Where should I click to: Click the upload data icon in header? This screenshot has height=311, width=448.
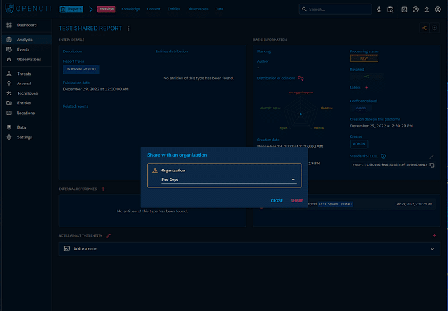click(x=426, y=10)
